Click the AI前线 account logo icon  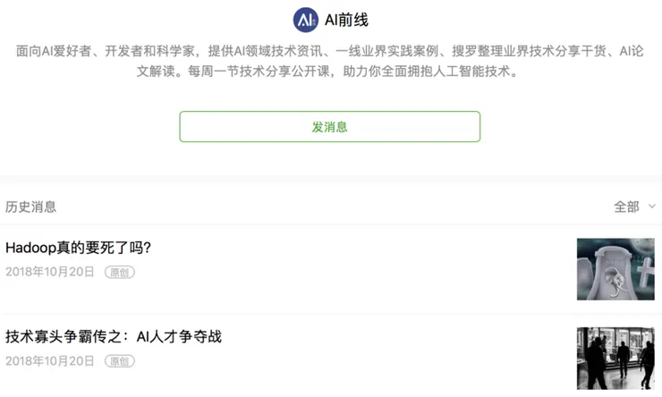pos(306,20)
